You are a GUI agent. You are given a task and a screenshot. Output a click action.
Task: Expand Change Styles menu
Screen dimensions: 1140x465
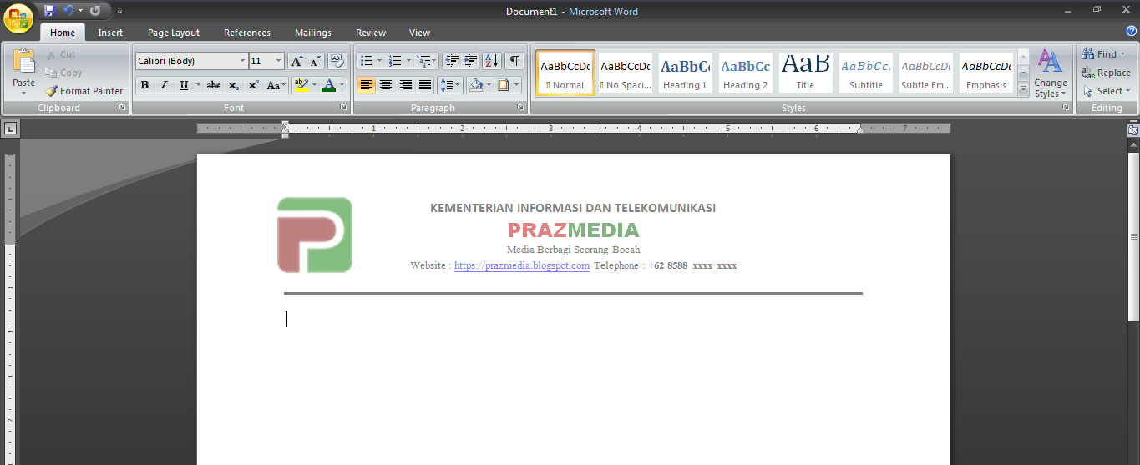pyautogui.click(x=1050, y=73)
